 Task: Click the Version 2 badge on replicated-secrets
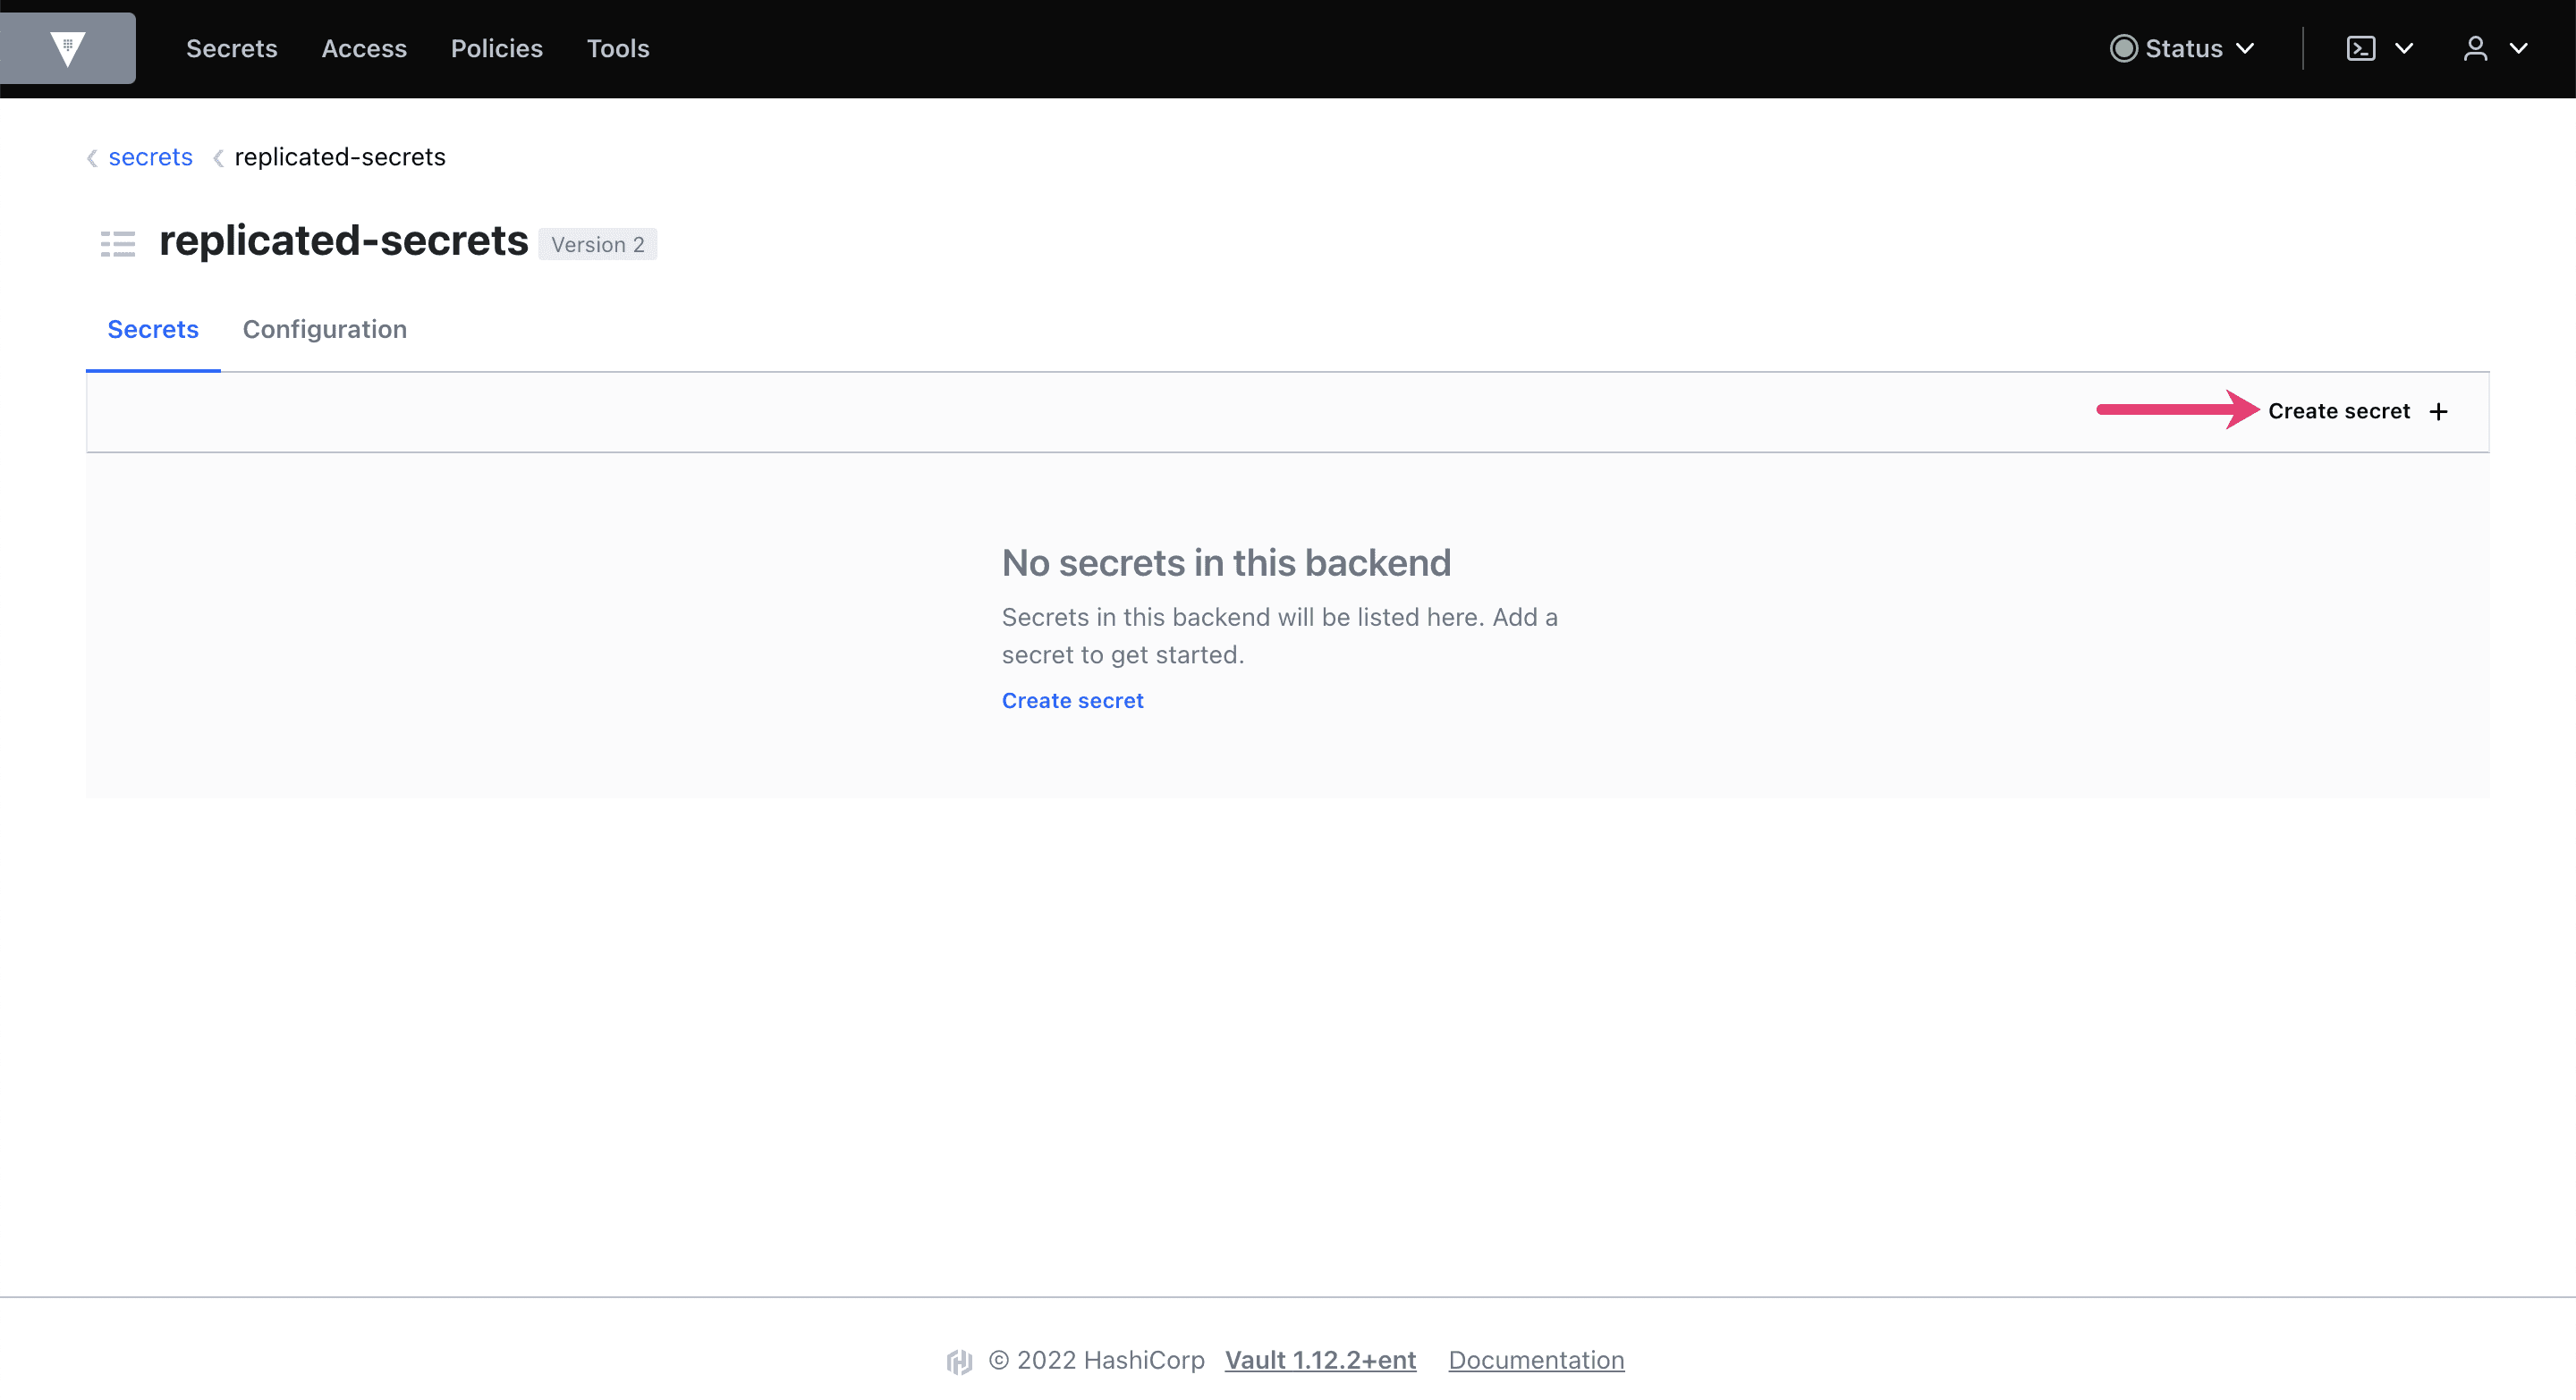[597, 243]
